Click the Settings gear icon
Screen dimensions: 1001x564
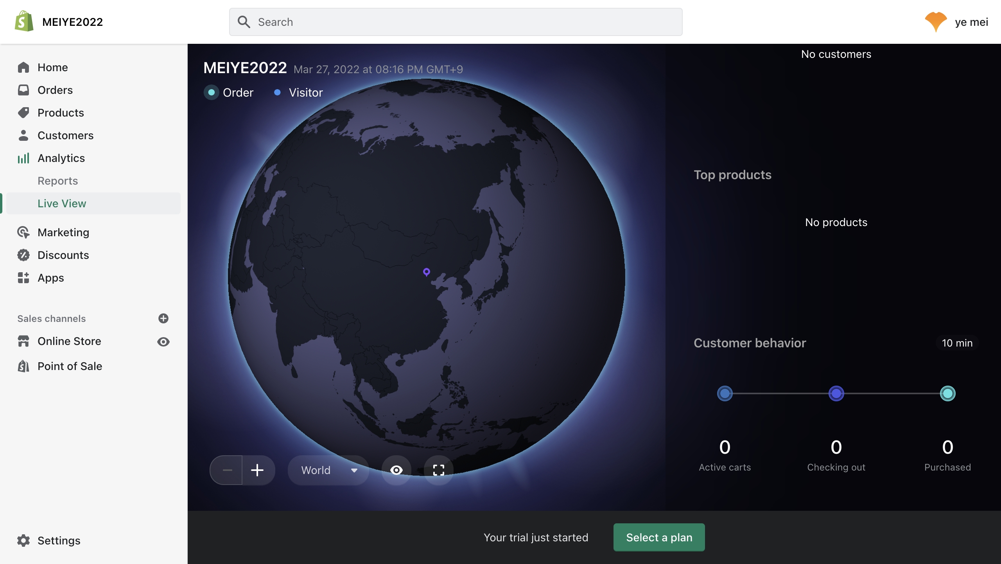point(23,541)
